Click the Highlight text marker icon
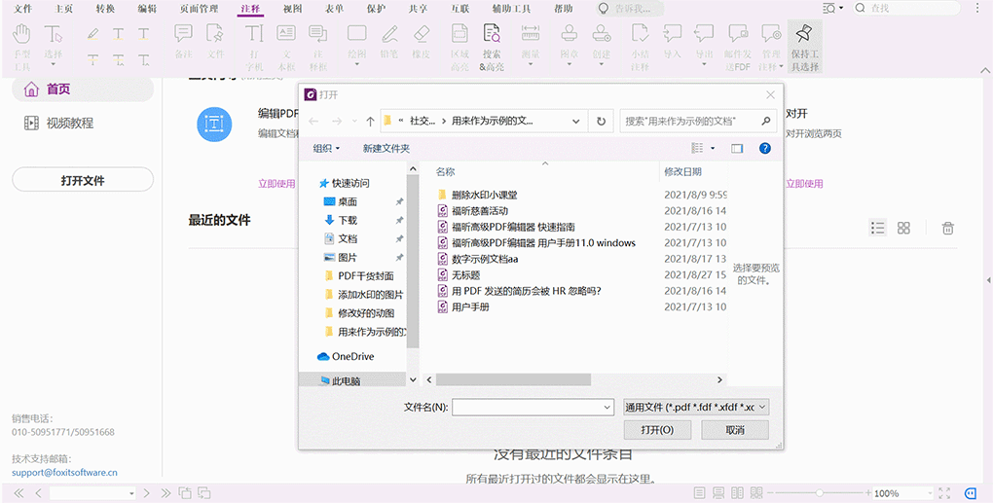993x503 pixels. pos(93,33)
